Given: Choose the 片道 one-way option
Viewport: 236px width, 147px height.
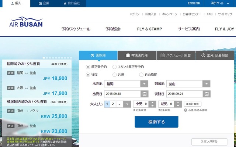Looking at the screenshot, I should (x=115, y=75).
